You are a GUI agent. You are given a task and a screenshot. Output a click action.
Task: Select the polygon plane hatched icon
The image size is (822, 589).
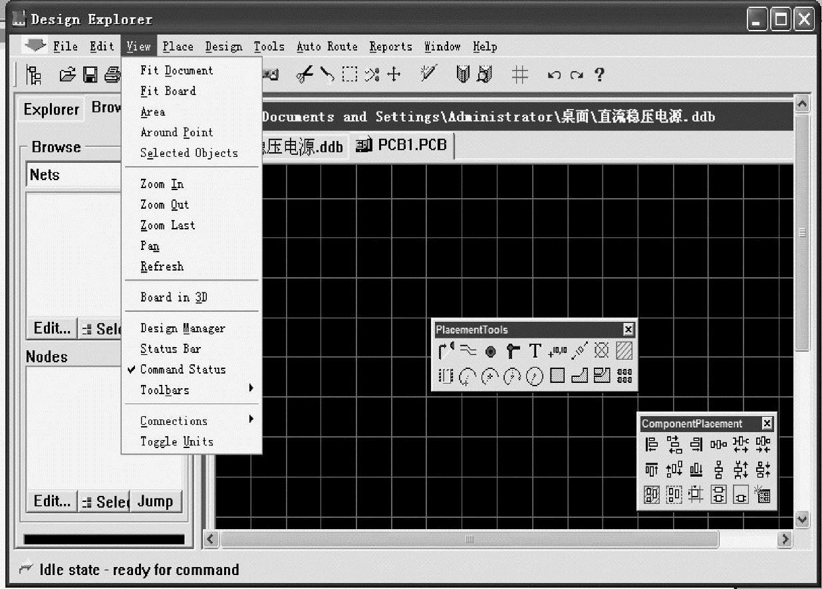624,350
